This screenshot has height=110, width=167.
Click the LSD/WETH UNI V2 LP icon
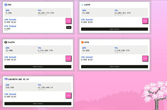click(x=6, y=79)
